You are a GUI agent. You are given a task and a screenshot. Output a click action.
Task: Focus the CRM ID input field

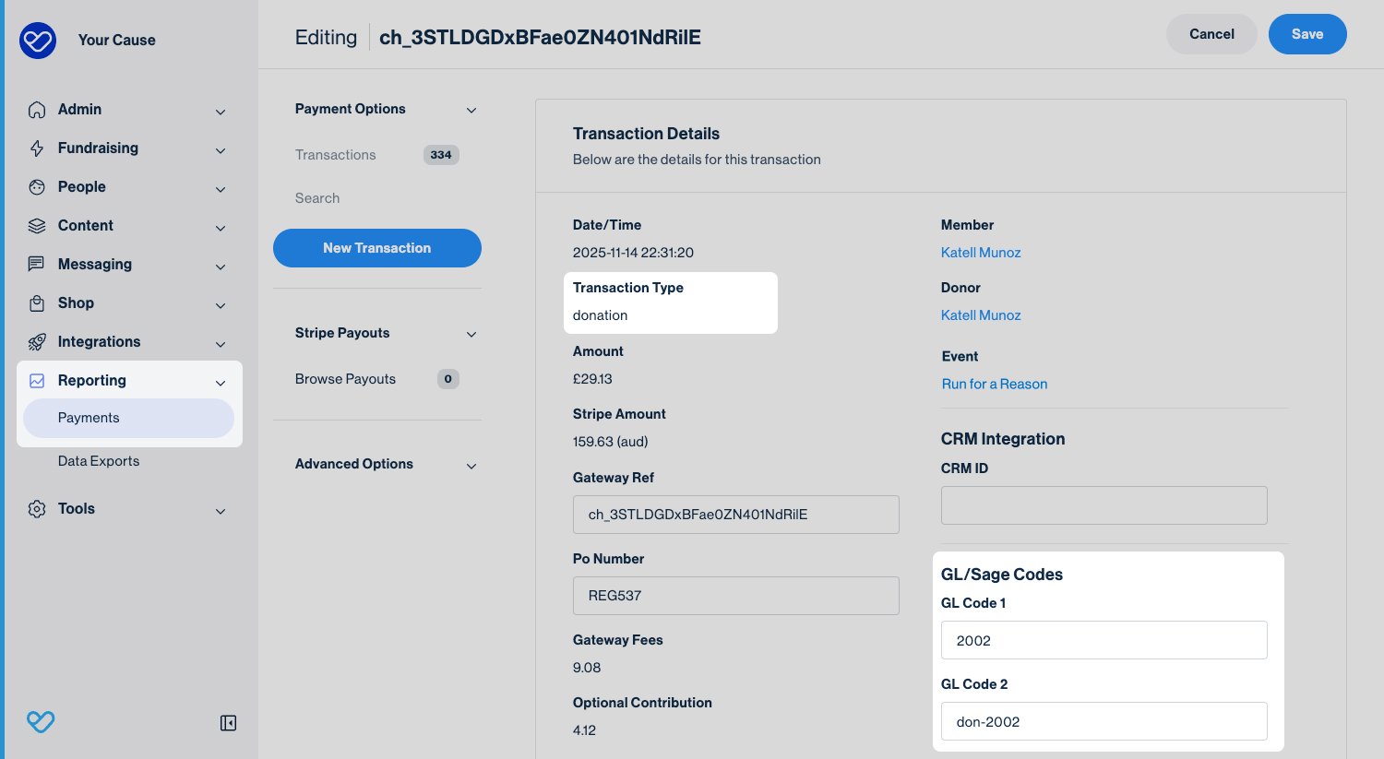click(1104, 505)
